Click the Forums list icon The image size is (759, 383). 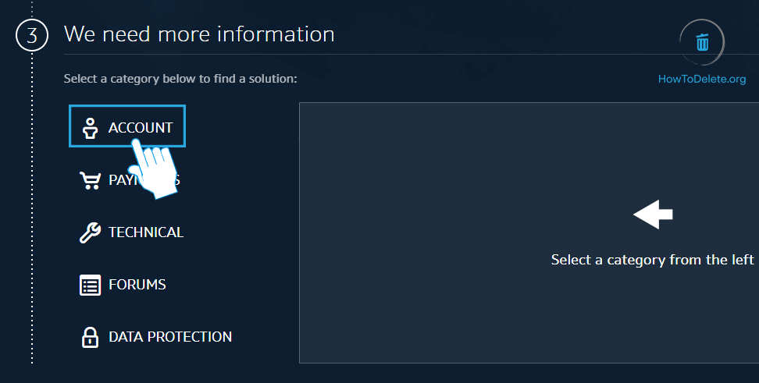coord(91,285)
